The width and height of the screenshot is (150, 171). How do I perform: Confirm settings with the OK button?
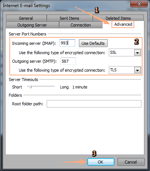point(101,162)
